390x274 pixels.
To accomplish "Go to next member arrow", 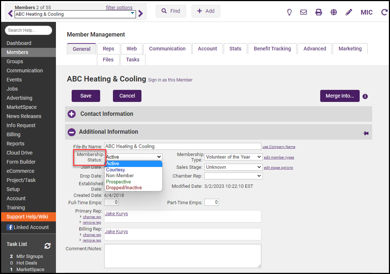I will coord(141,14).
